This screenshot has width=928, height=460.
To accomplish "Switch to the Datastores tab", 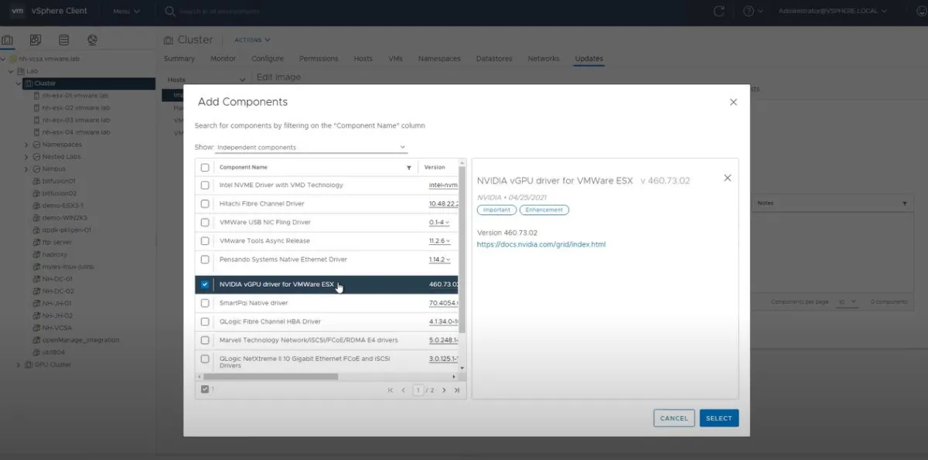I will pos(494,59).
